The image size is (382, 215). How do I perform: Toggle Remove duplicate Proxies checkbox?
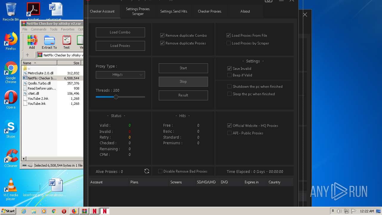tap(162, 43)
